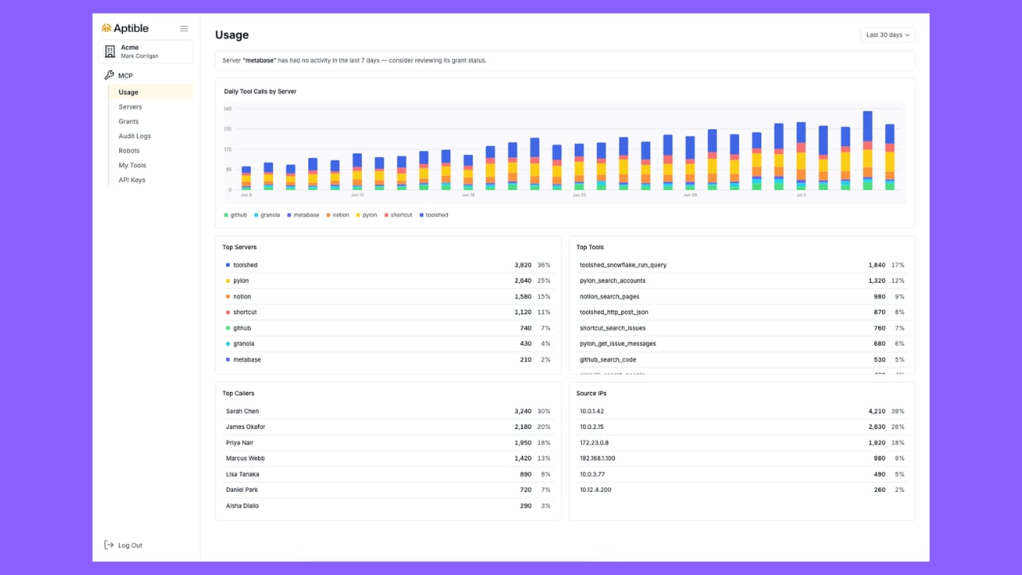Click the MCP wrench icon

109,75
